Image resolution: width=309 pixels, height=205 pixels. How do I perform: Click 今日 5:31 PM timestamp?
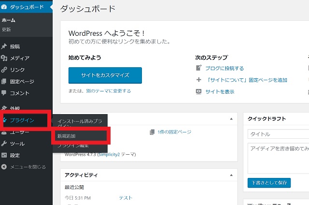pyautogui.click(x=78, y=198)
